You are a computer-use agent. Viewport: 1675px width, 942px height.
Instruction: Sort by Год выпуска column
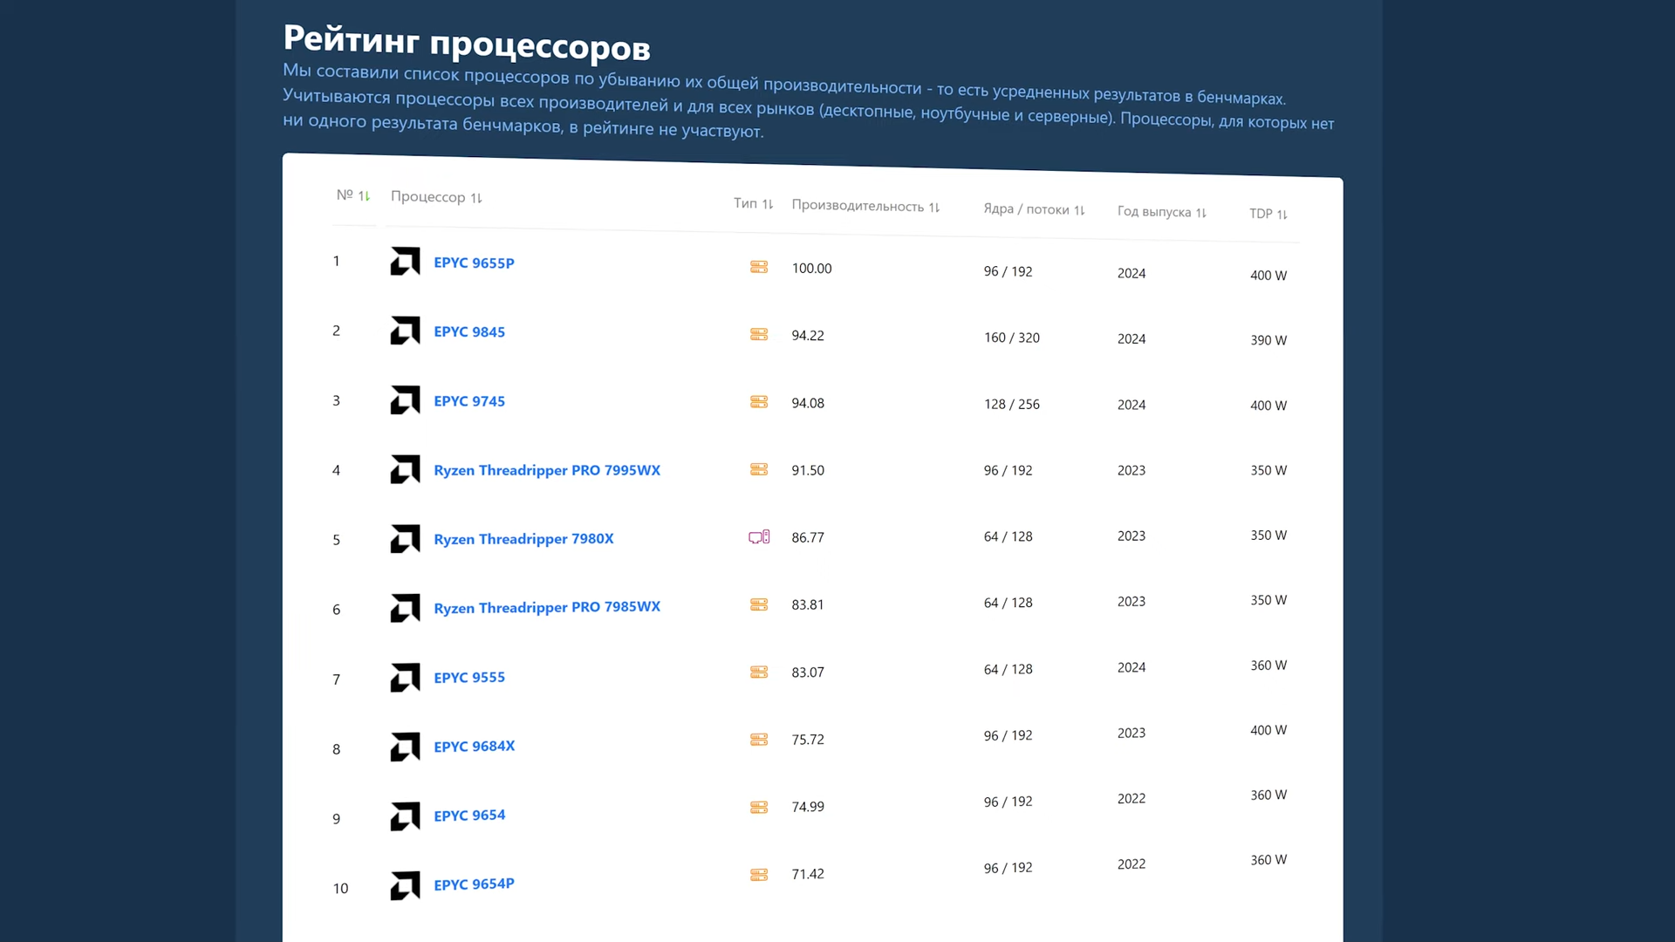tap(1161, 212)
